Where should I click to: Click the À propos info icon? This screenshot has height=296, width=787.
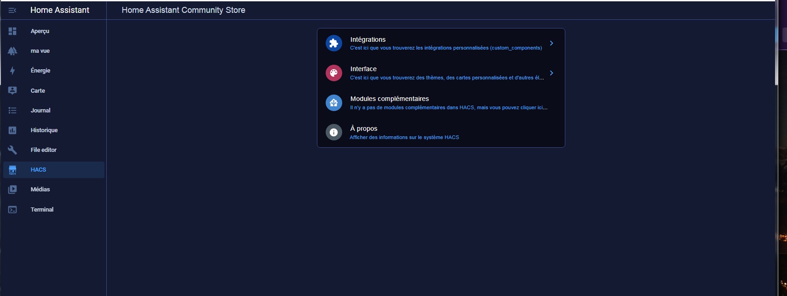334,132
